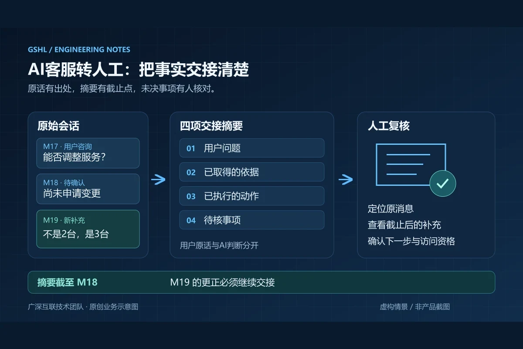Click the green checkmark badge

[x=443, y=183]
